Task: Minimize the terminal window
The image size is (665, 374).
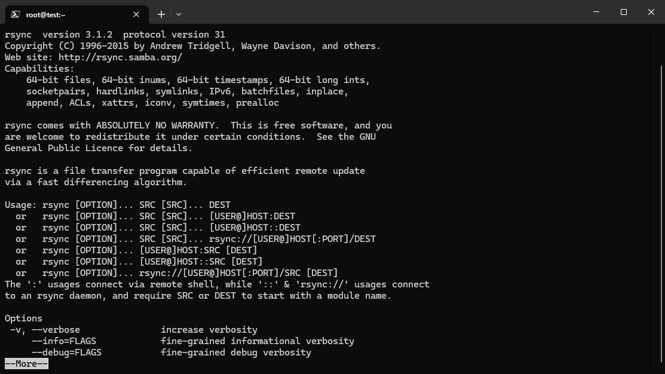Action: (x=596, y=12)
